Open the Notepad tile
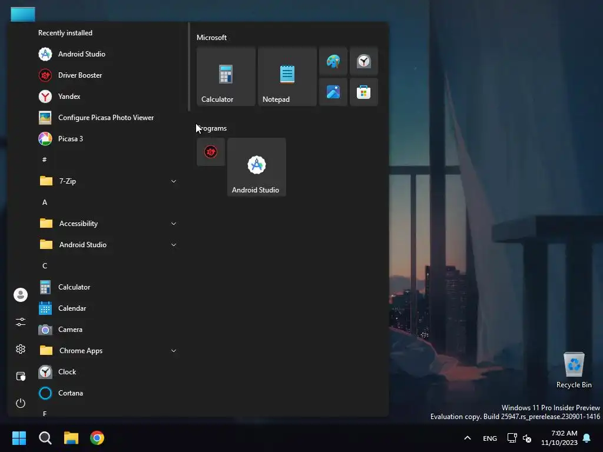This screenshot has height=452, width=603. pos(287,77)
